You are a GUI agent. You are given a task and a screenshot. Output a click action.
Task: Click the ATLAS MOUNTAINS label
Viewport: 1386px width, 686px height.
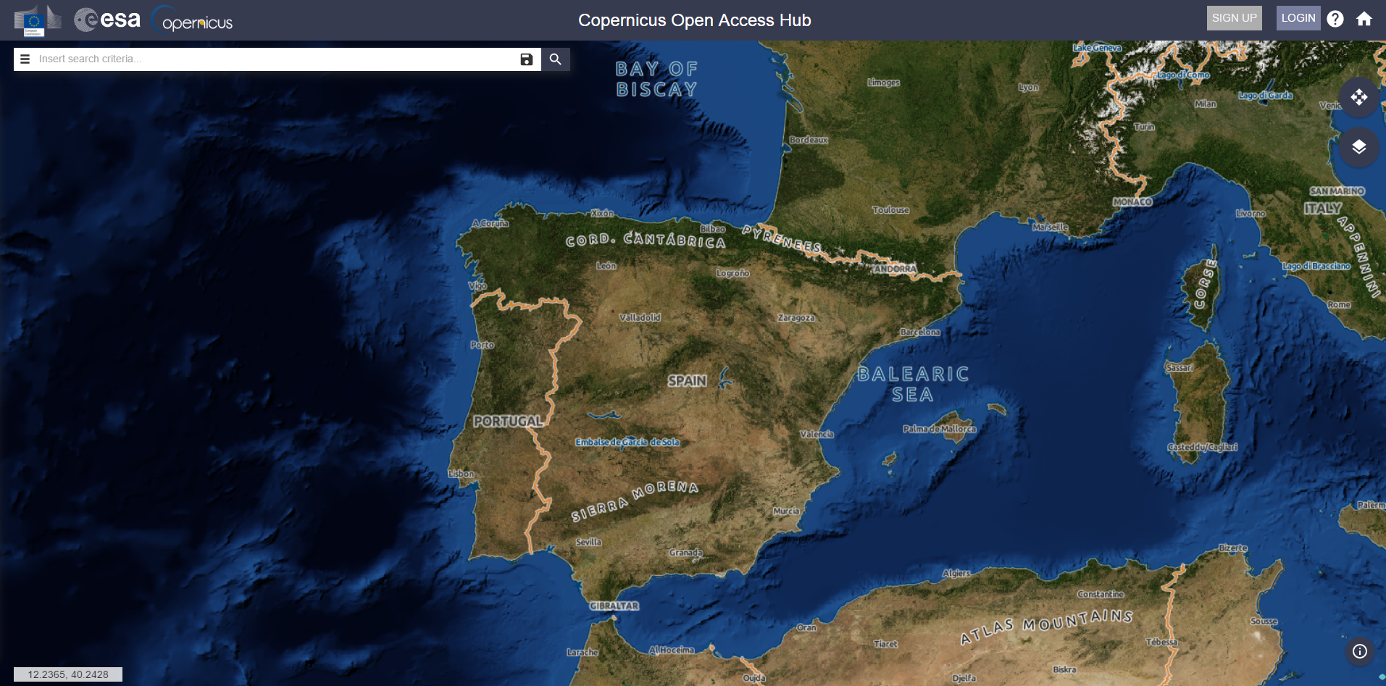tap(1047, 626)
